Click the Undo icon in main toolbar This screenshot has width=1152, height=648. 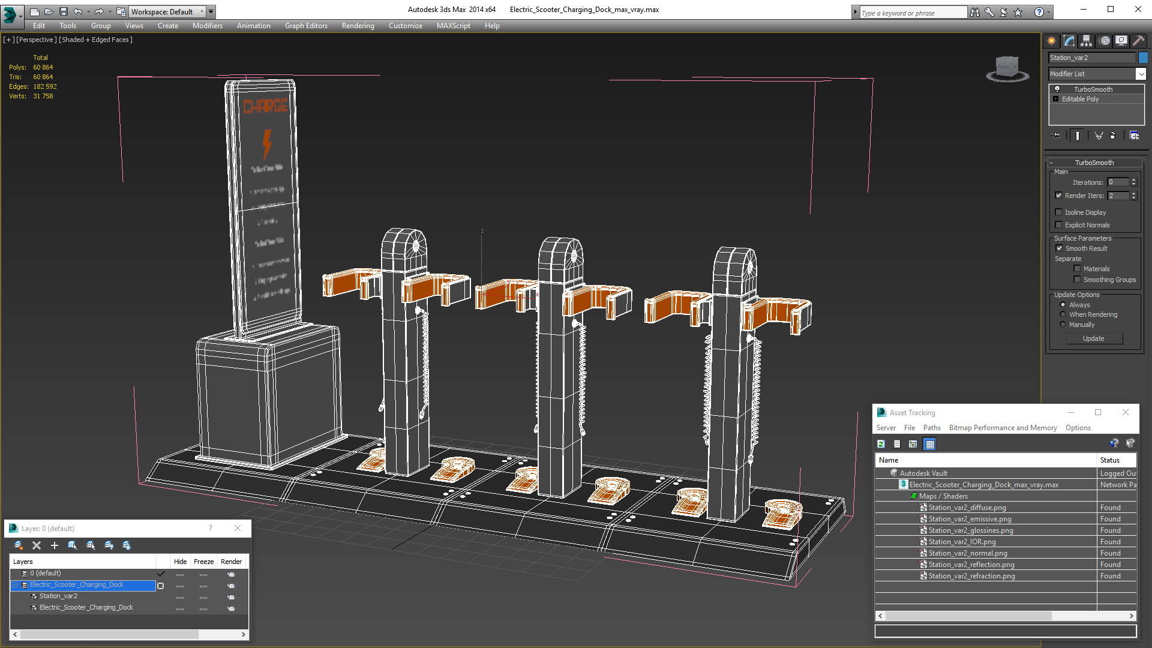click(x=79, y=10)
